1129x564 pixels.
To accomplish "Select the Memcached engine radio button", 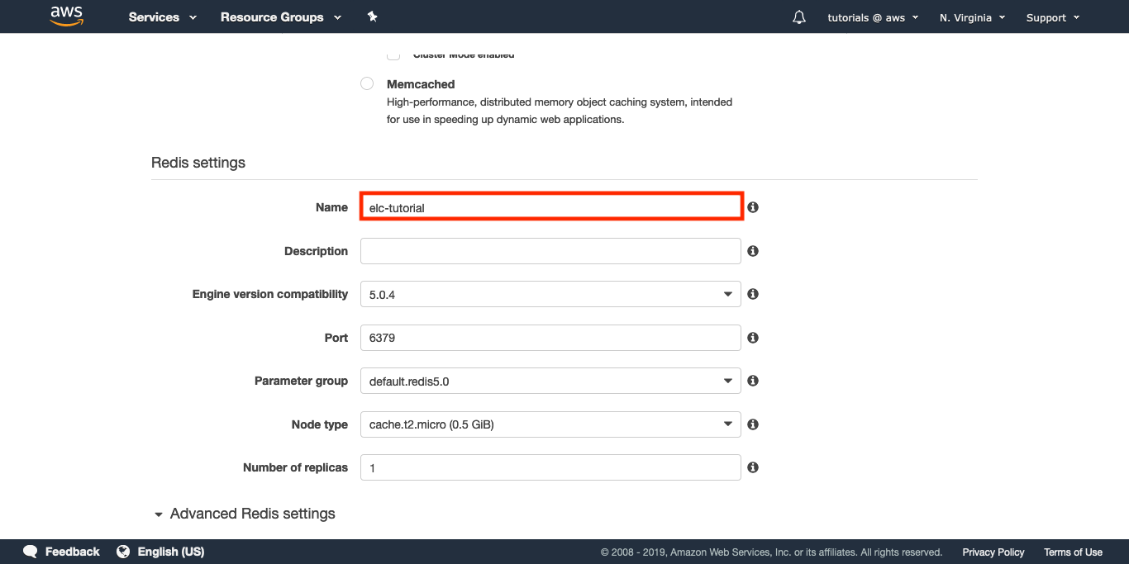I will pyautogui.click(x=367, y=83).
